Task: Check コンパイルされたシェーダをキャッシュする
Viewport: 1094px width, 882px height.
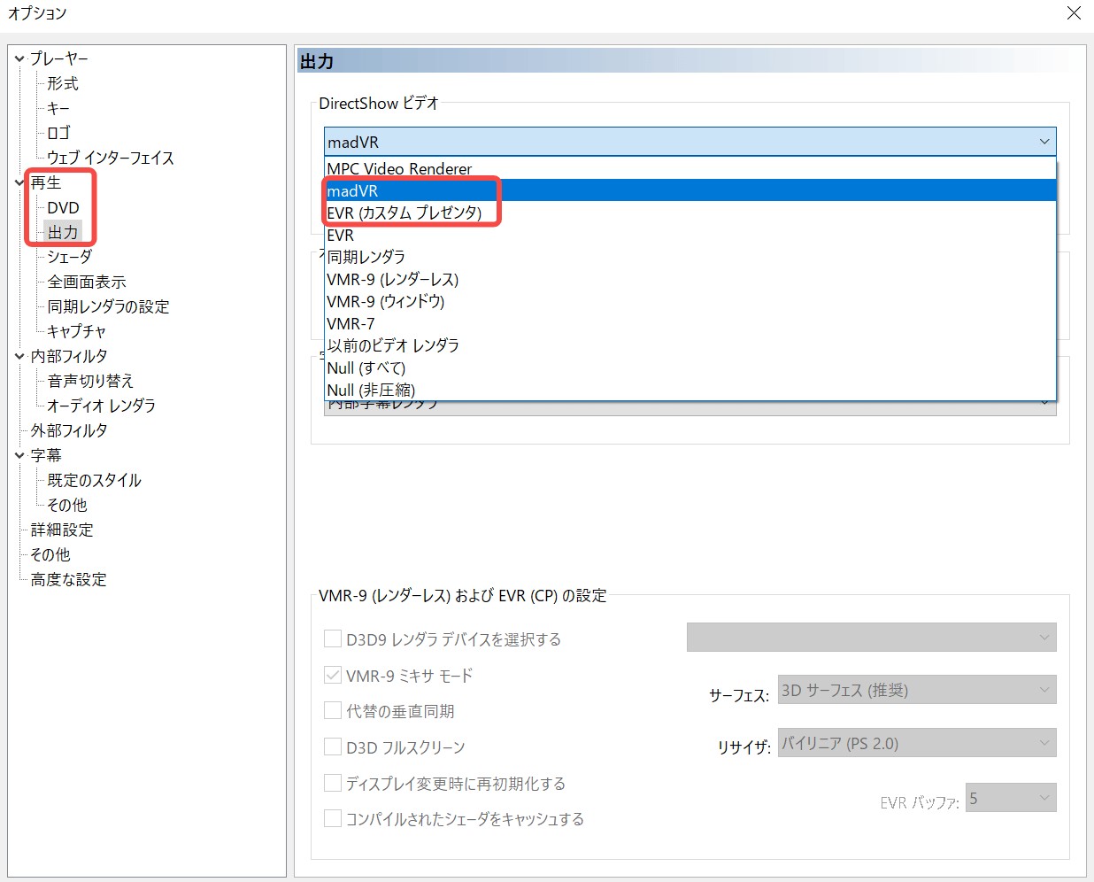Action: pos(333,819)
